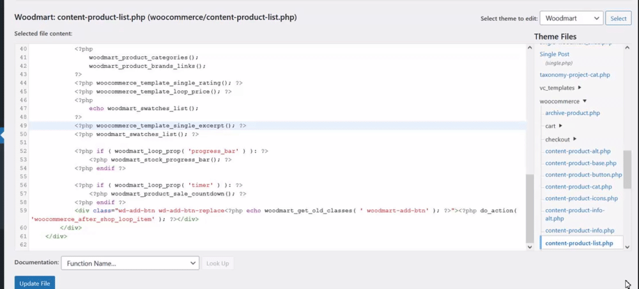Open content-product-base.php file

(x=580, y=163)
